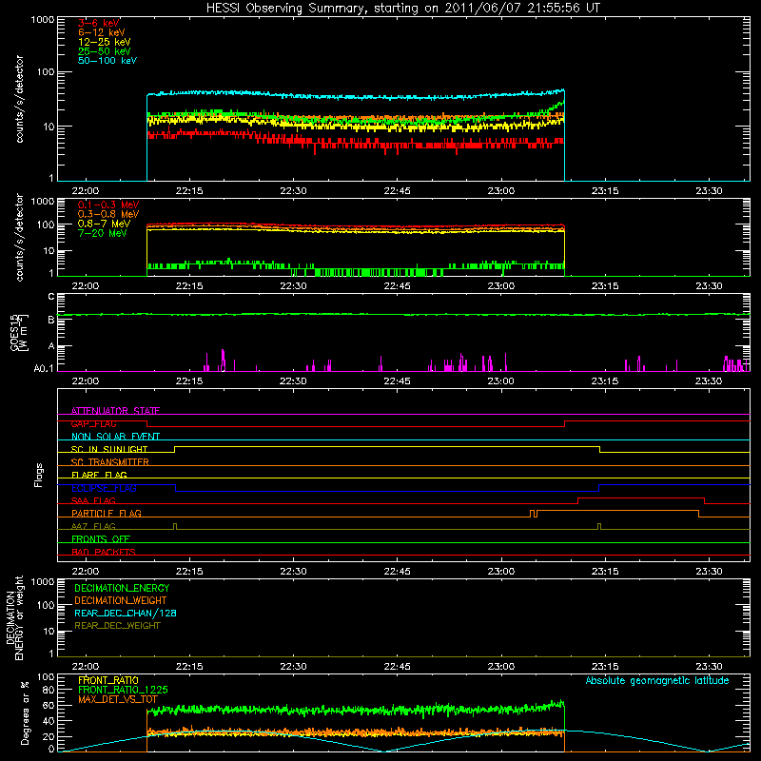Click the 22:45 tick under the top panel
The height and width of the screenshot is (761, 761).
[x=397, y=191]
